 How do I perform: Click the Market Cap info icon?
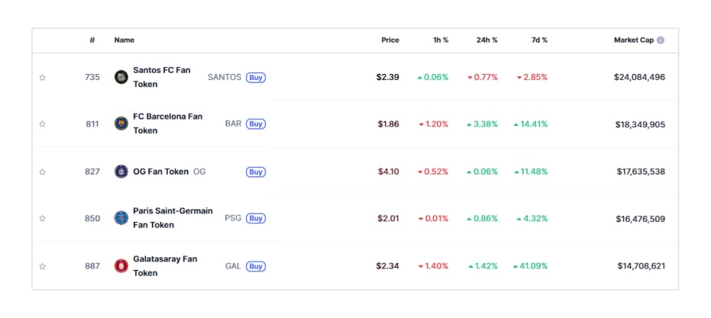click(661, 40)
